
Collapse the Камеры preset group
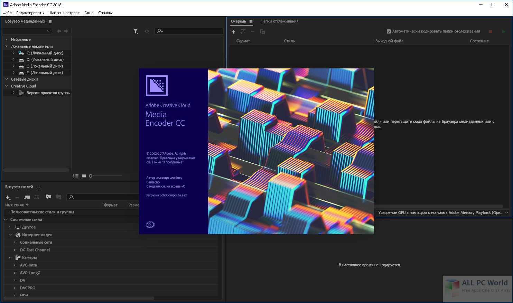tap(10, 257)
